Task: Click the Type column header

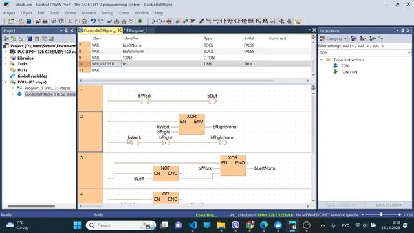Action: click(208, 38)
